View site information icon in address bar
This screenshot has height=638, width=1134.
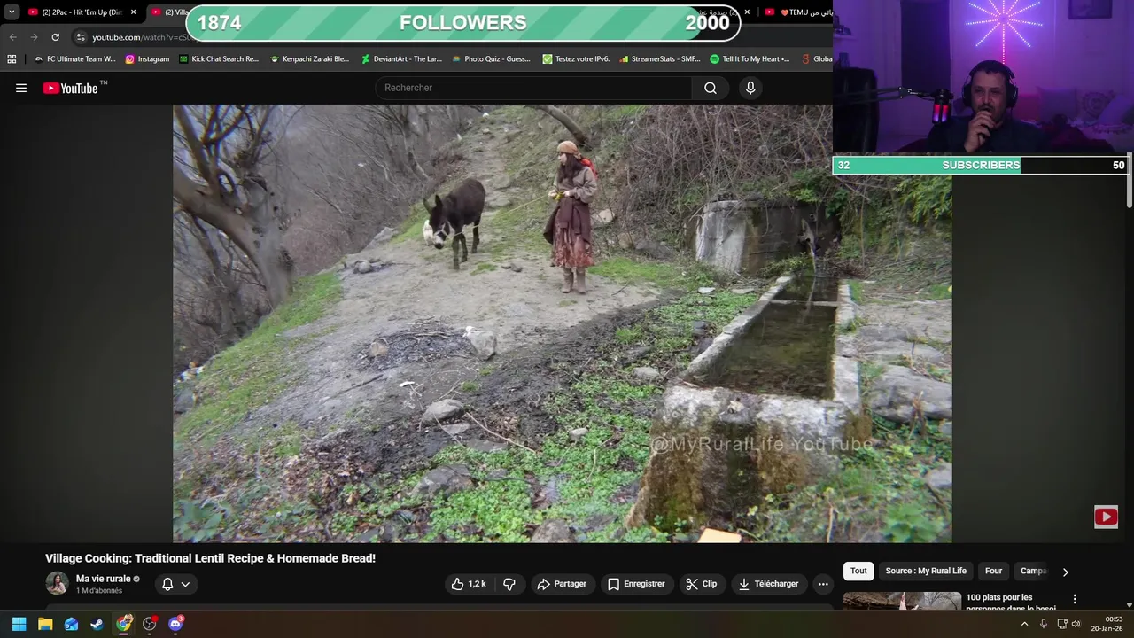click(81, 37)
